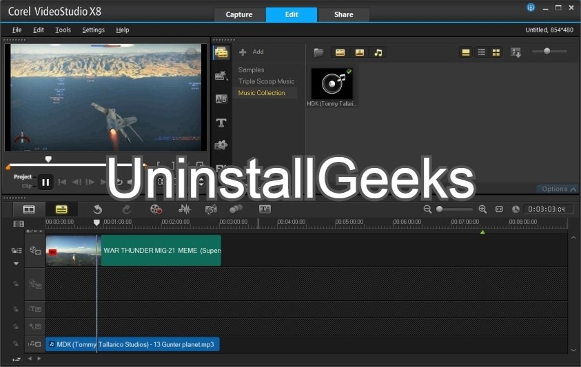Toggle Show Audio Files filter

(378, 52)
